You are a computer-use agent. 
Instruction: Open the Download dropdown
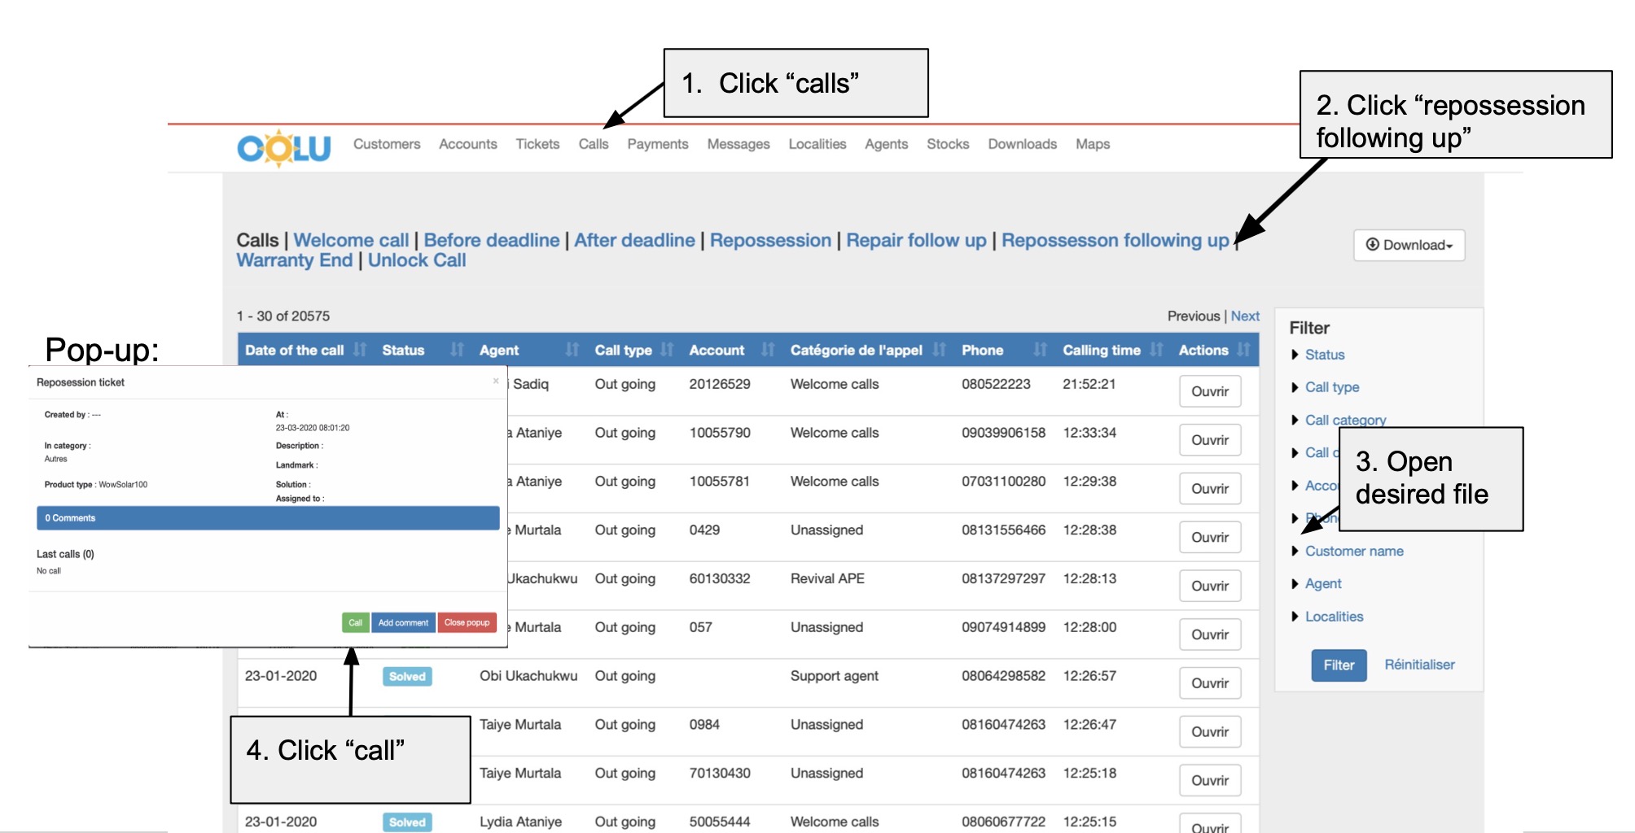1409,245
